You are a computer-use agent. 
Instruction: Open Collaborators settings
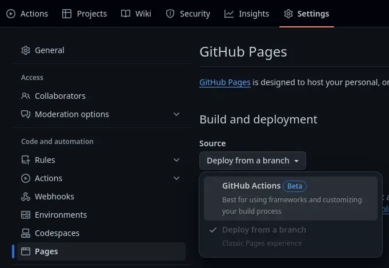101,96
